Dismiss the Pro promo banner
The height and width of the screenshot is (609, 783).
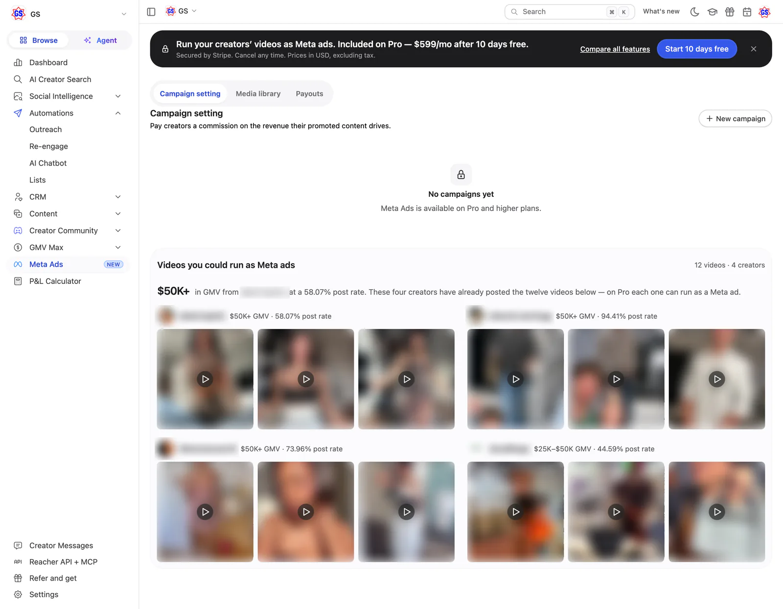754,49
